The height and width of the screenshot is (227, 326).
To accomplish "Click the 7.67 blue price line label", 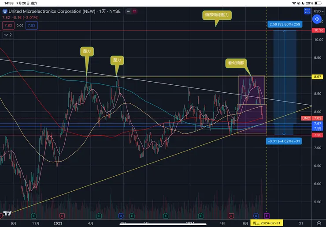I will pos(318,124).
